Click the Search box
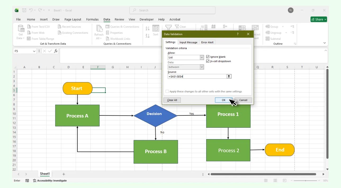This screenshot has height=188, width=341. [x=172, y=10]
